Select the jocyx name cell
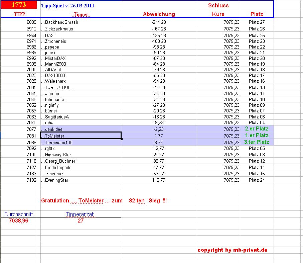The width and height of the screenshot is (303, 263). (x=81, y=53)
